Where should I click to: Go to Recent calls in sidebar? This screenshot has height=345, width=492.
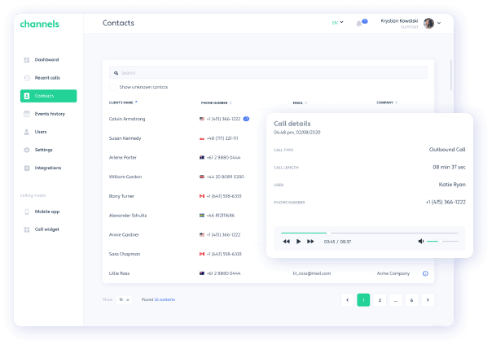tap(47, 78)
